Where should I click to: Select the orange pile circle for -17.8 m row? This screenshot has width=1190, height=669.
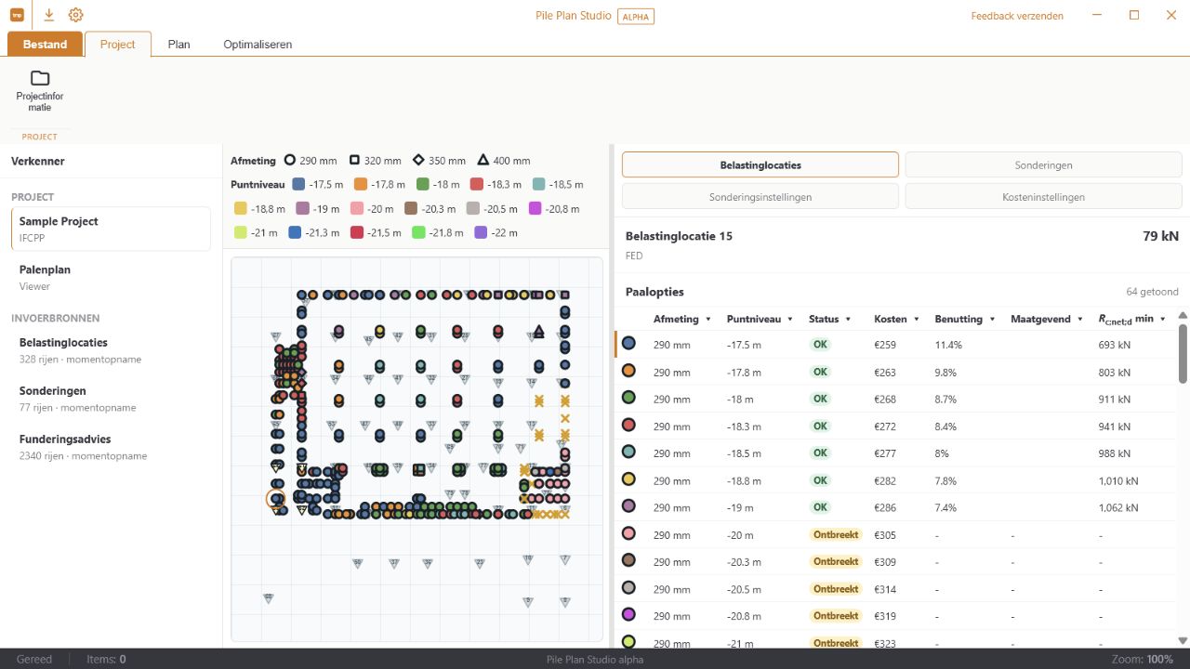628,371
